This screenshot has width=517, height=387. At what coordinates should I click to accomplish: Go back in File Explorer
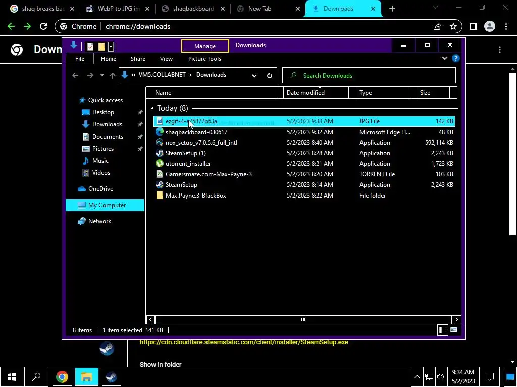[x=75, y=76]
